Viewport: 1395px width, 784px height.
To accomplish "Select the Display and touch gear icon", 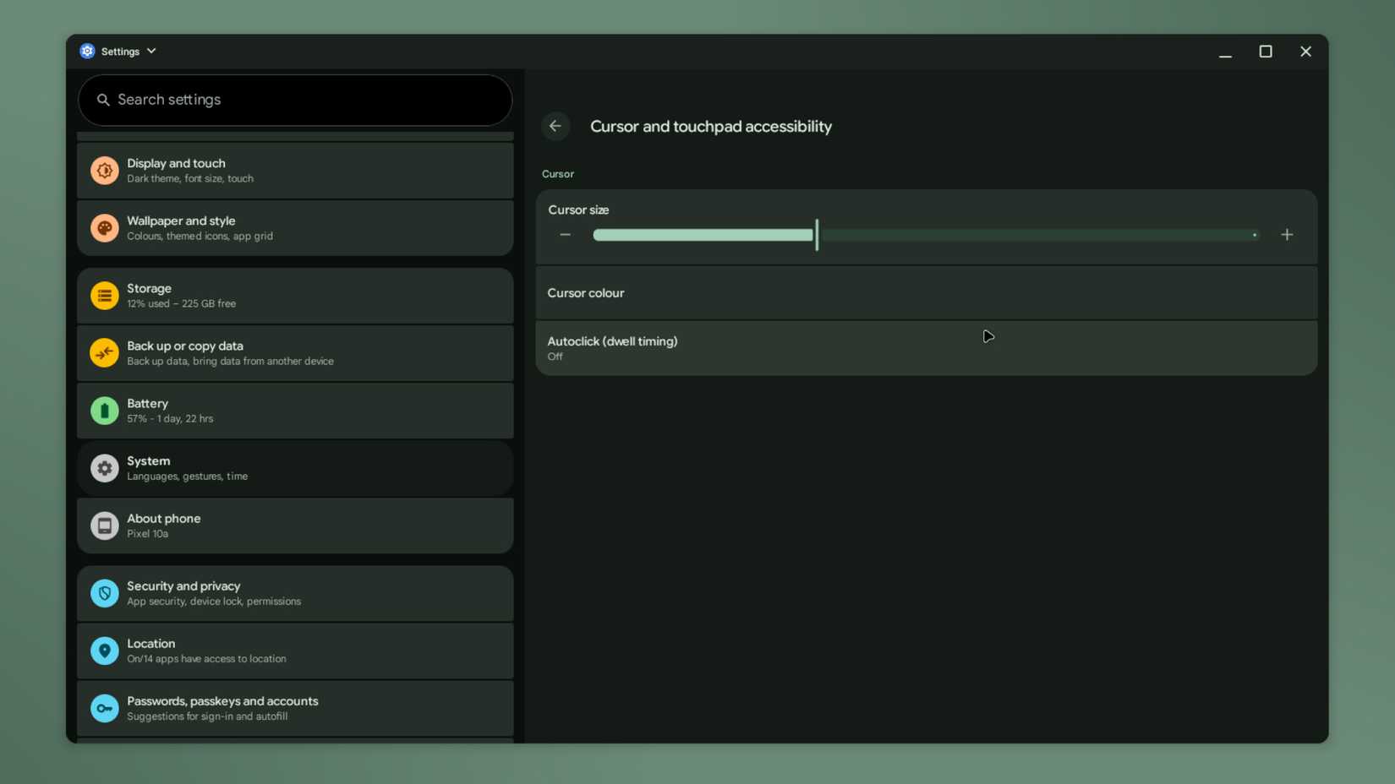I will (104, 171).
